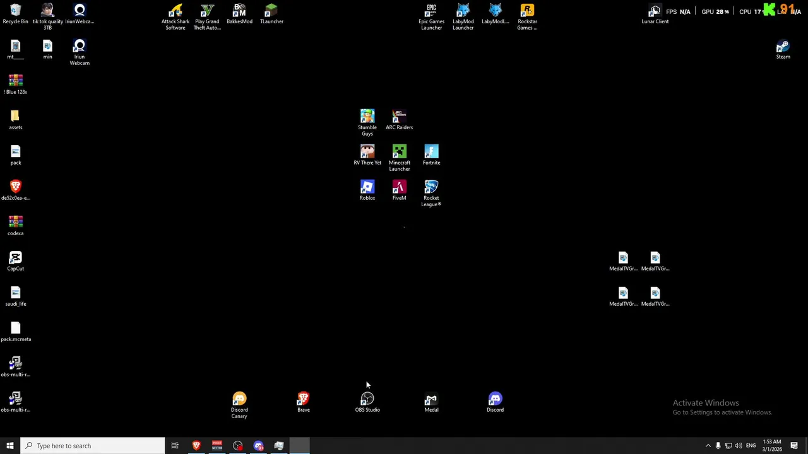Viewport: 808px width, 454px height.
Task: Switch to Brave in the taskbar
Action: tap(196, 446)
